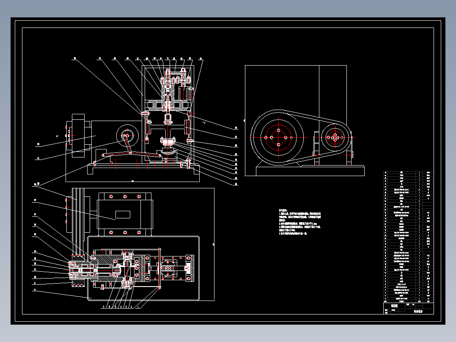456x342 pixels.
Task: Select the small pulley center in the belt drive view
Action: tap(335, 138)
